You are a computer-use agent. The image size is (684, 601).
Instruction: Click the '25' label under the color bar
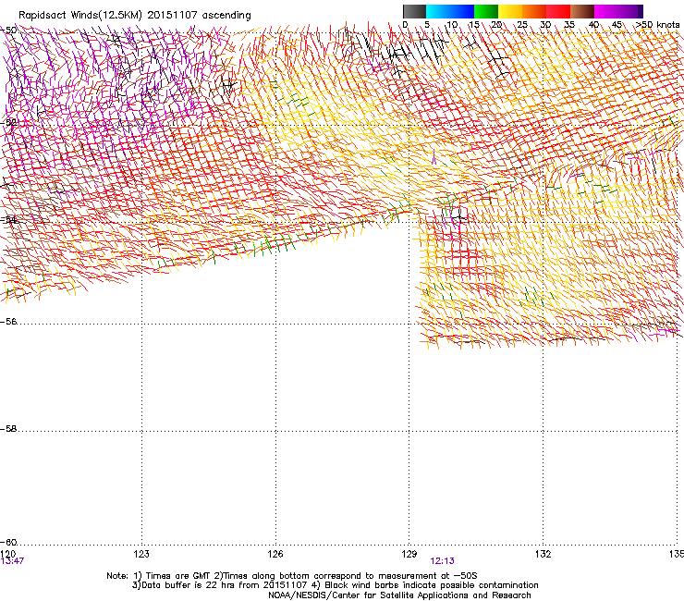[x=522, y=25]
